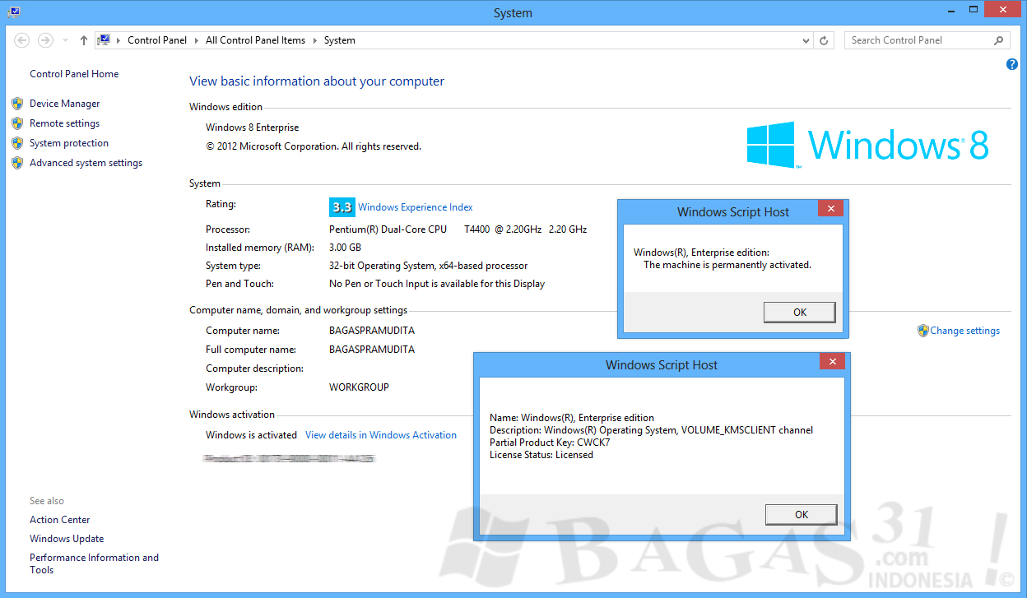
Task: Click the '3.00 GB' installed memory value
Action: [345, 248]
